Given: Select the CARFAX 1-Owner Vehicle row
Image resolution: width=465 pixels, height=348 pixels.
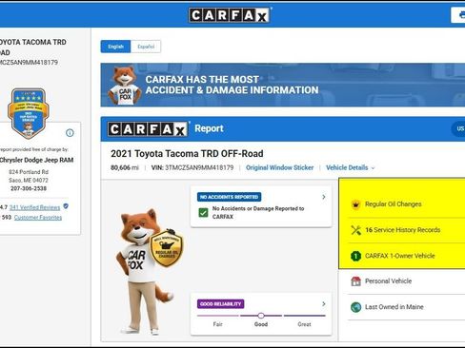Looking at the screenshot, I should [407, 256].
